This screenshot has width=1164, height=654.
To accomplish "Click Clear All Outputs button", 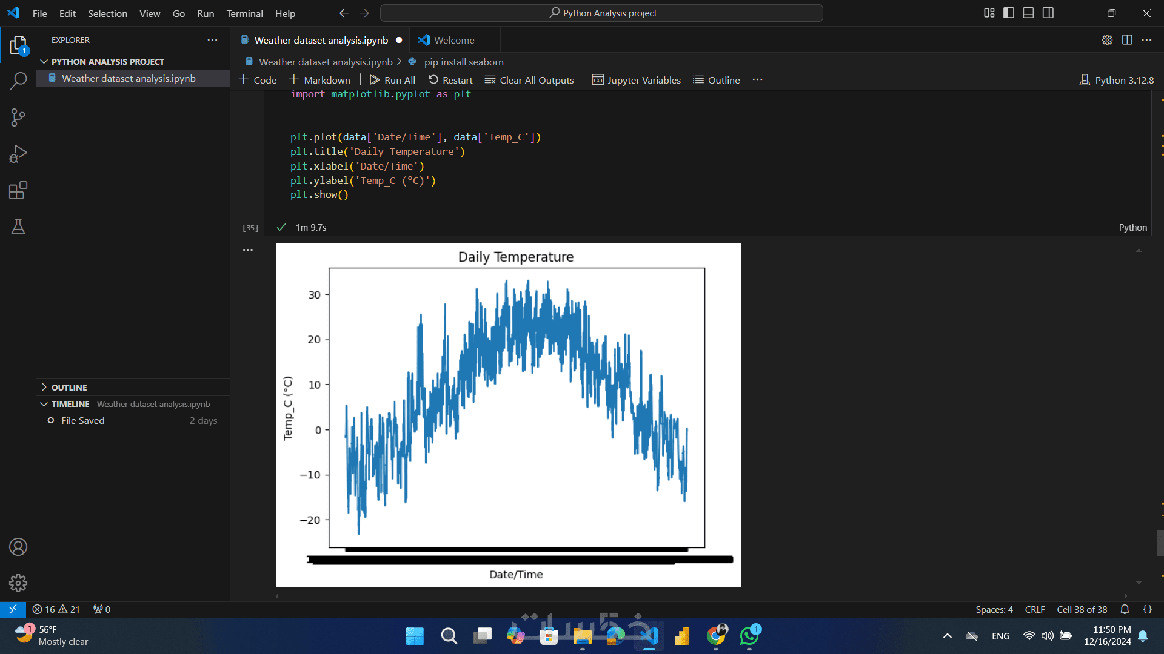I will pyautogui.click(x=529, y=80).
